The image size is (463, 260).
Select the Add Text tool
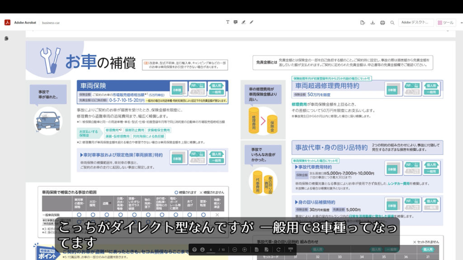pos(227,22)
